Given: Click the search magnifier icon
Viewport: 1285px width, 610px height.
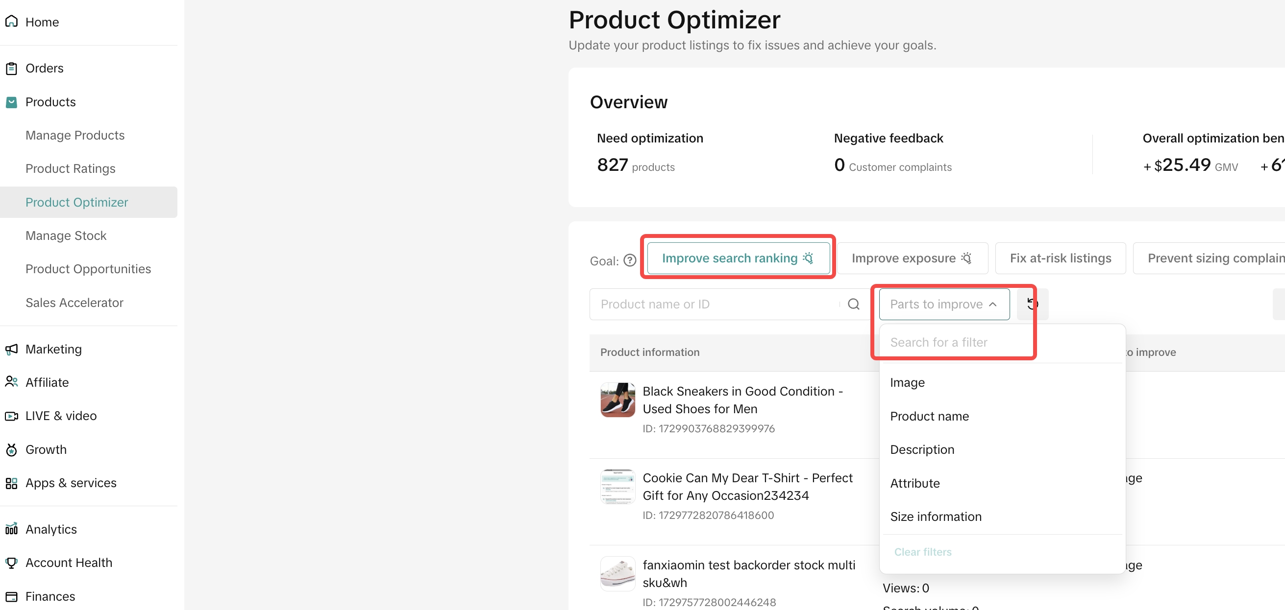Looking at the screenshot, I should [x=854, y=304].
